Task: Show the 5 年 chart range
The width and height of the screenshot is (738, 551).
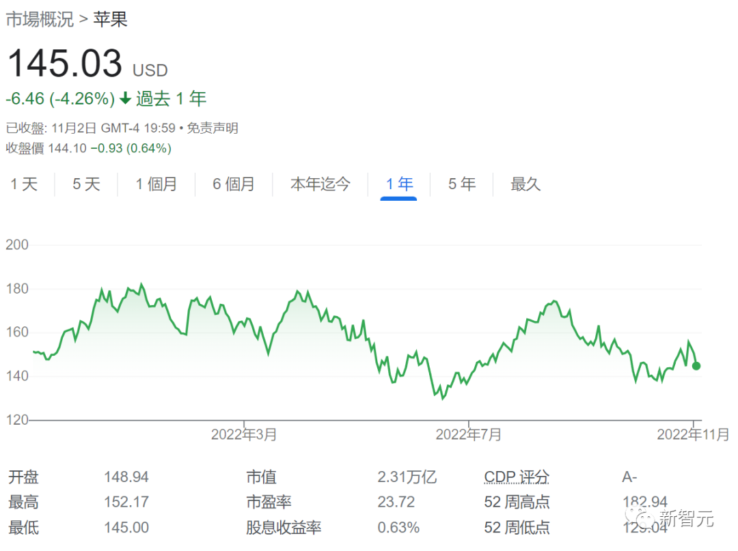Action: point(462,184)
